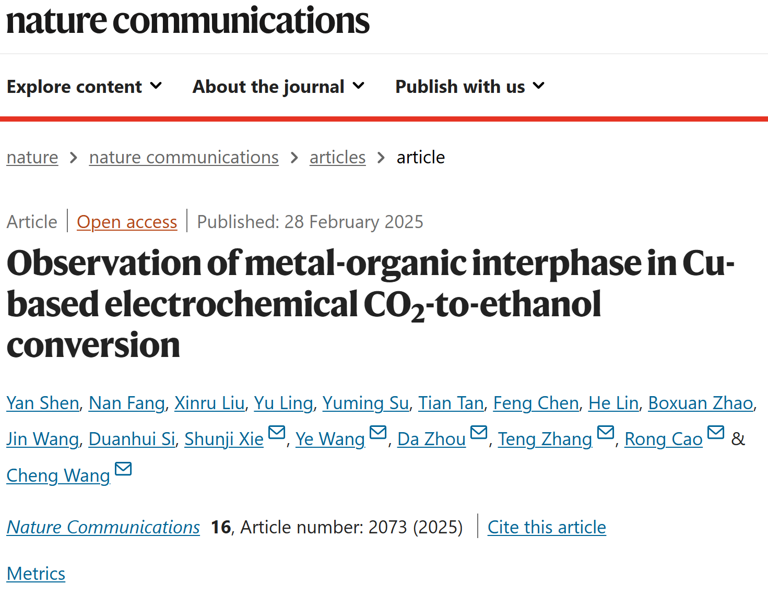Screen dimensions: 768x596
Task: Click the Cite this article link
Action: pos(547,527)
